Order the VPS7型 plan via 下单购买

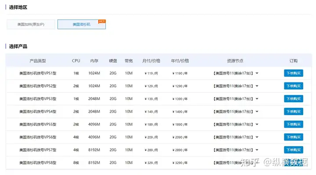point(294,150)
